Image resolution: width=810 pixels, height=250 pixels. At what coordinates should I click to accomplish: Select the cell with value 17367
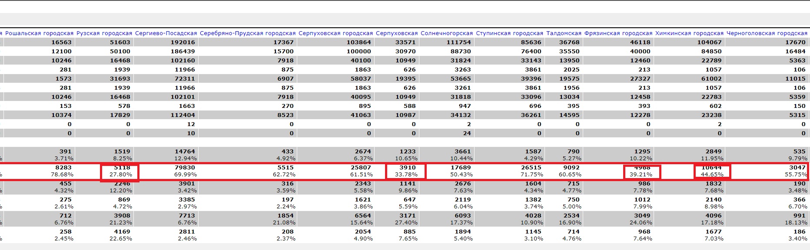tap(248, 42)
